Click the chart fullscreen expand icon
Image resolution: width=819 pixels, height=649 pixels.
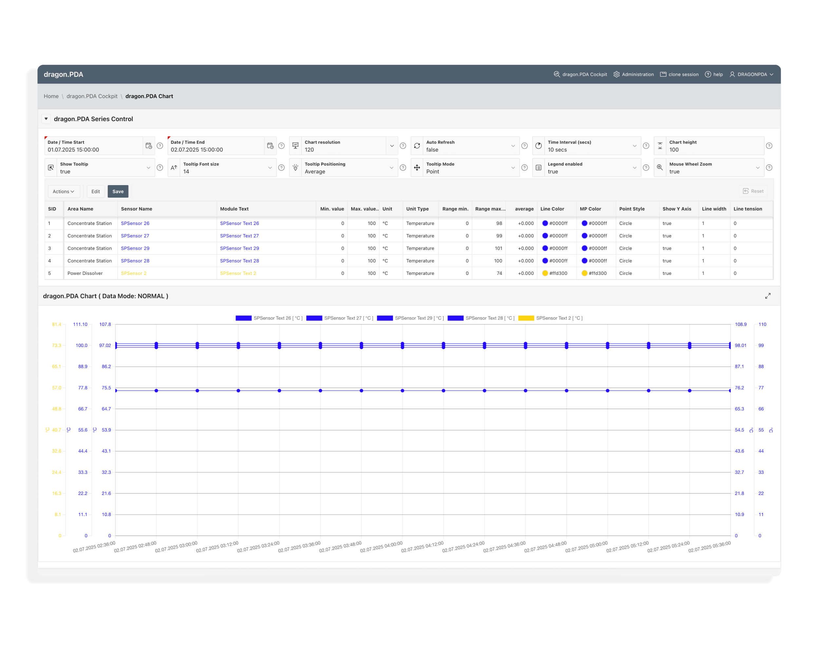[x=768, y=296]
